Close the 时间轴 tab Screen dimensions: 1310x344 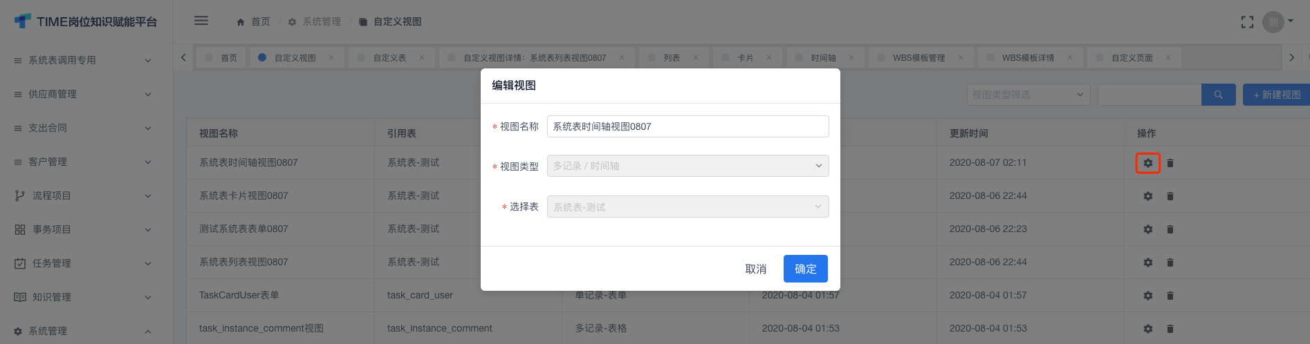click(x=851, y=57)
